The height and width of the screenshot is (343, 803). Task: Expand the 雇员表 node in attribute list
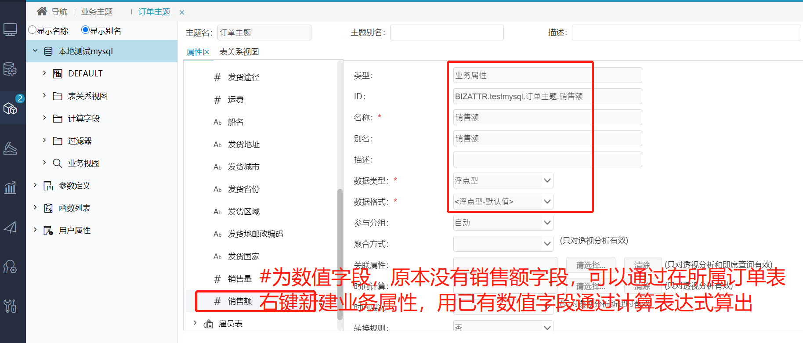click(195, 323)
